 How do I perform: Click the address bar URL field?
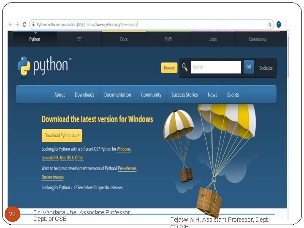(152, 24)
